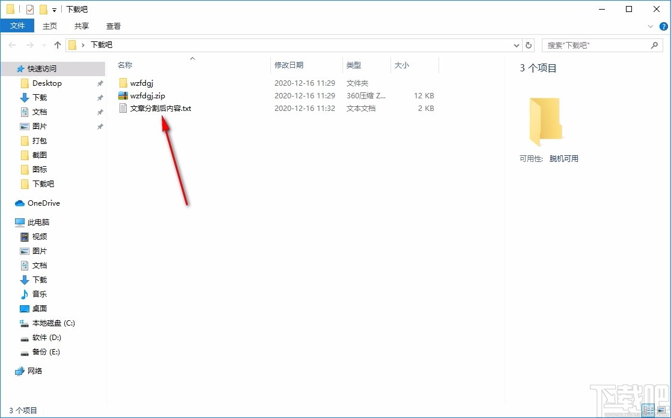Create new folder via Quick Access Toolbar icon
This screenshot has width=671, height=418.
click(x=43, y=8)
